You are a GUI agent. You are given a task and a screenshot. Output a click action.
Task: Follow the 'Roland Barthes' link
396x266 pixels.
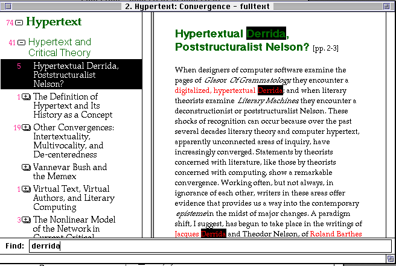coord(336,234)
